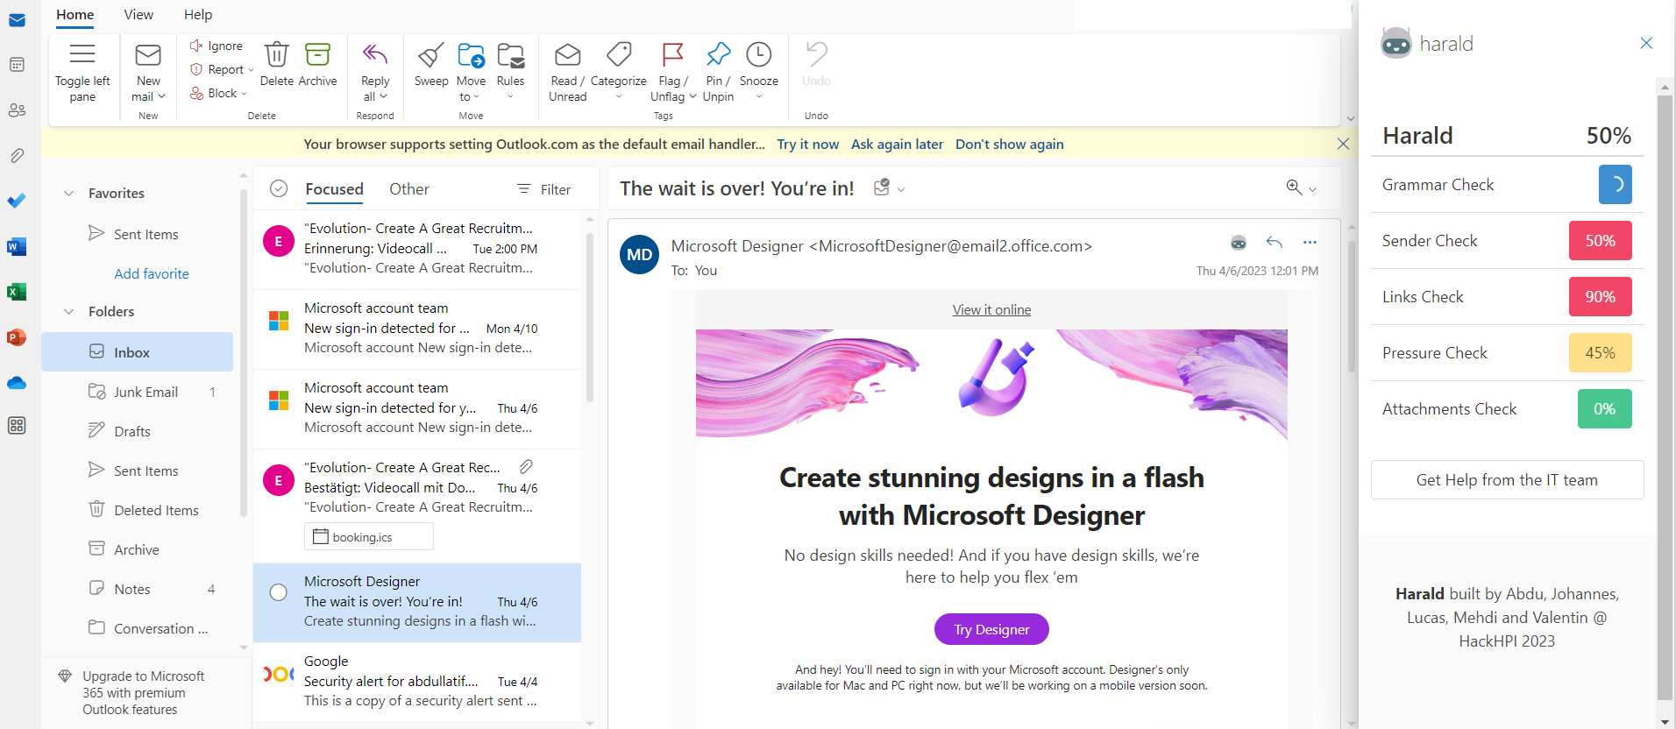
Task: Click Ignore conversation option
Action: point(217,46)
